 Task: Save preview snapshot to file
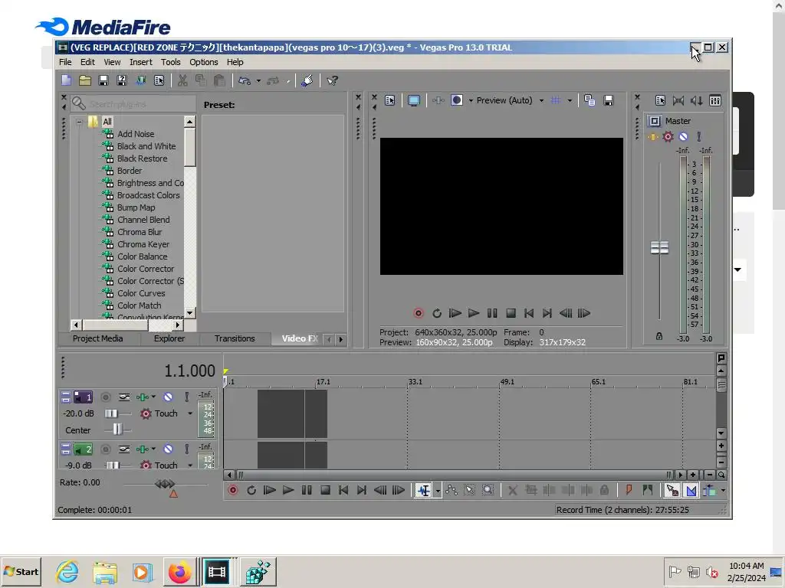[608, 100]
